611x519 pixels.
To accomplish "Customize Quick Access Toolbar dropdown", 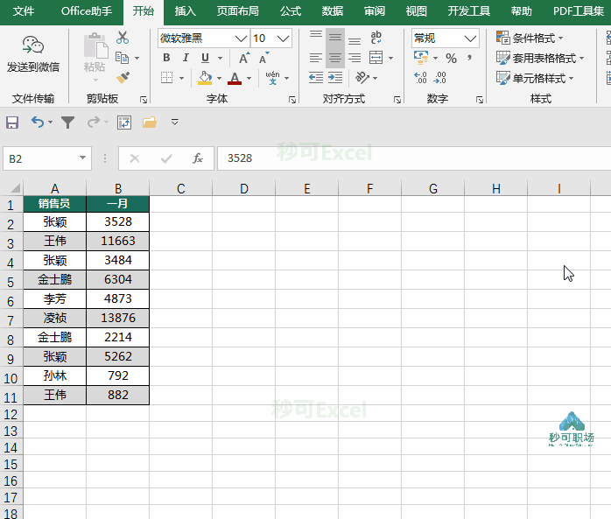I will [x=174, y=123].
